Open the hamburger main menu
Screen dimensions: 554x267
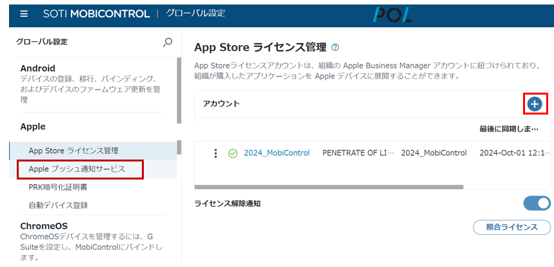[x=24, y=14]
